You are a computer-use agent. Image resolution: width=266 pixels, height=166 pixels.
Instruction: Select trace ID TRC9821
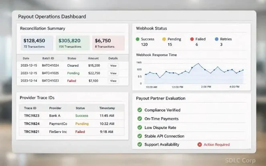coord(32,132)
